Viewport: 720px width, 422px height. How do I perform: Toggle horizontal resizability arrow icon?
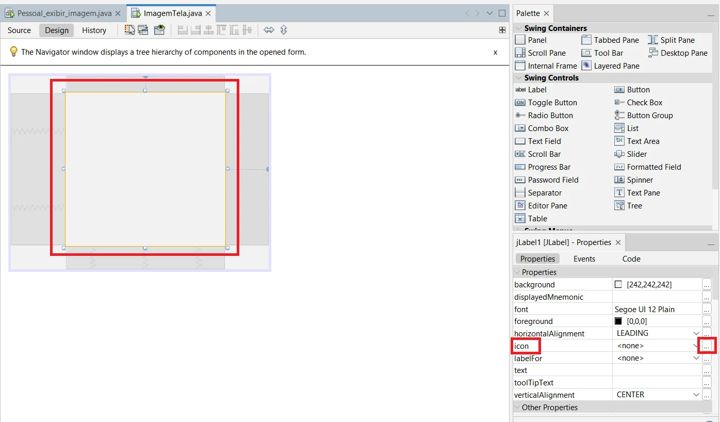click(269, 30)
